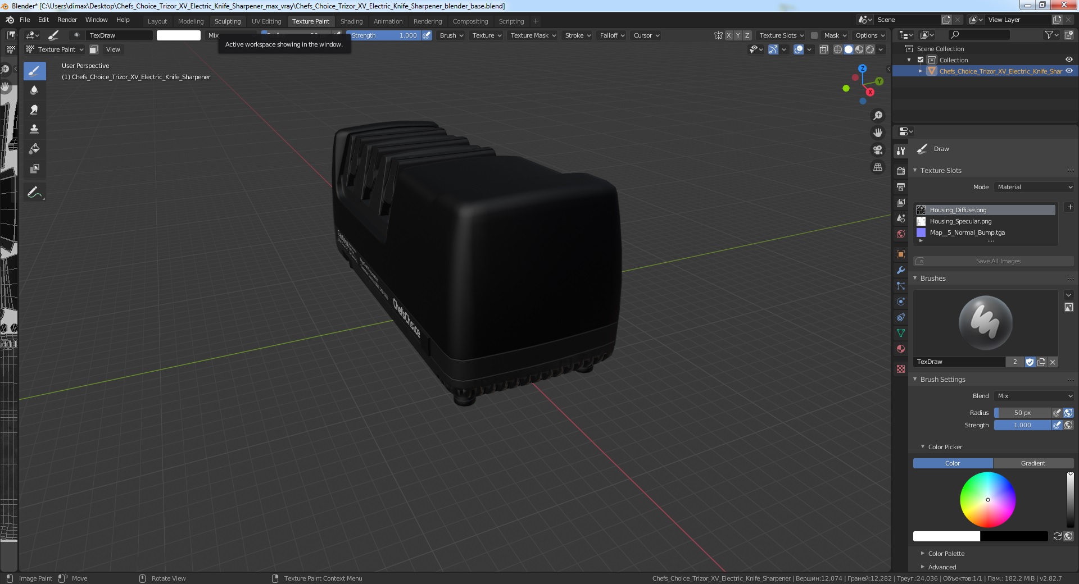The width and height of the screenshot is (1079, 584).
Task: Toggle the paint mask checkbox next to Texture Paint
Action: point(94,49)
